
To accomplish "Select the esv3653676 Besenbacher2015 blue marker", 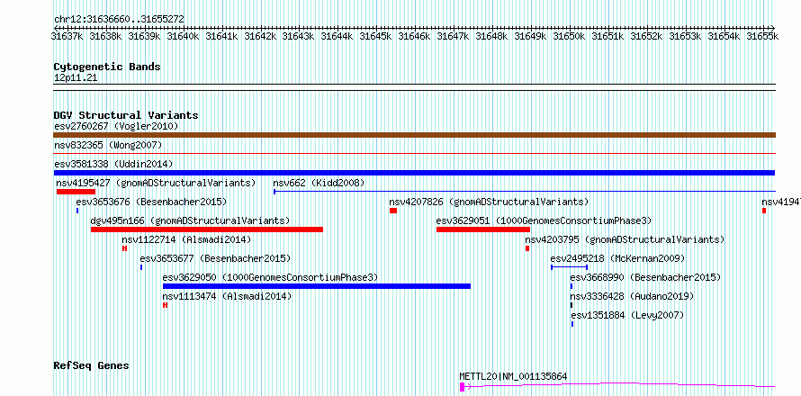I will (x=77, y=211).
